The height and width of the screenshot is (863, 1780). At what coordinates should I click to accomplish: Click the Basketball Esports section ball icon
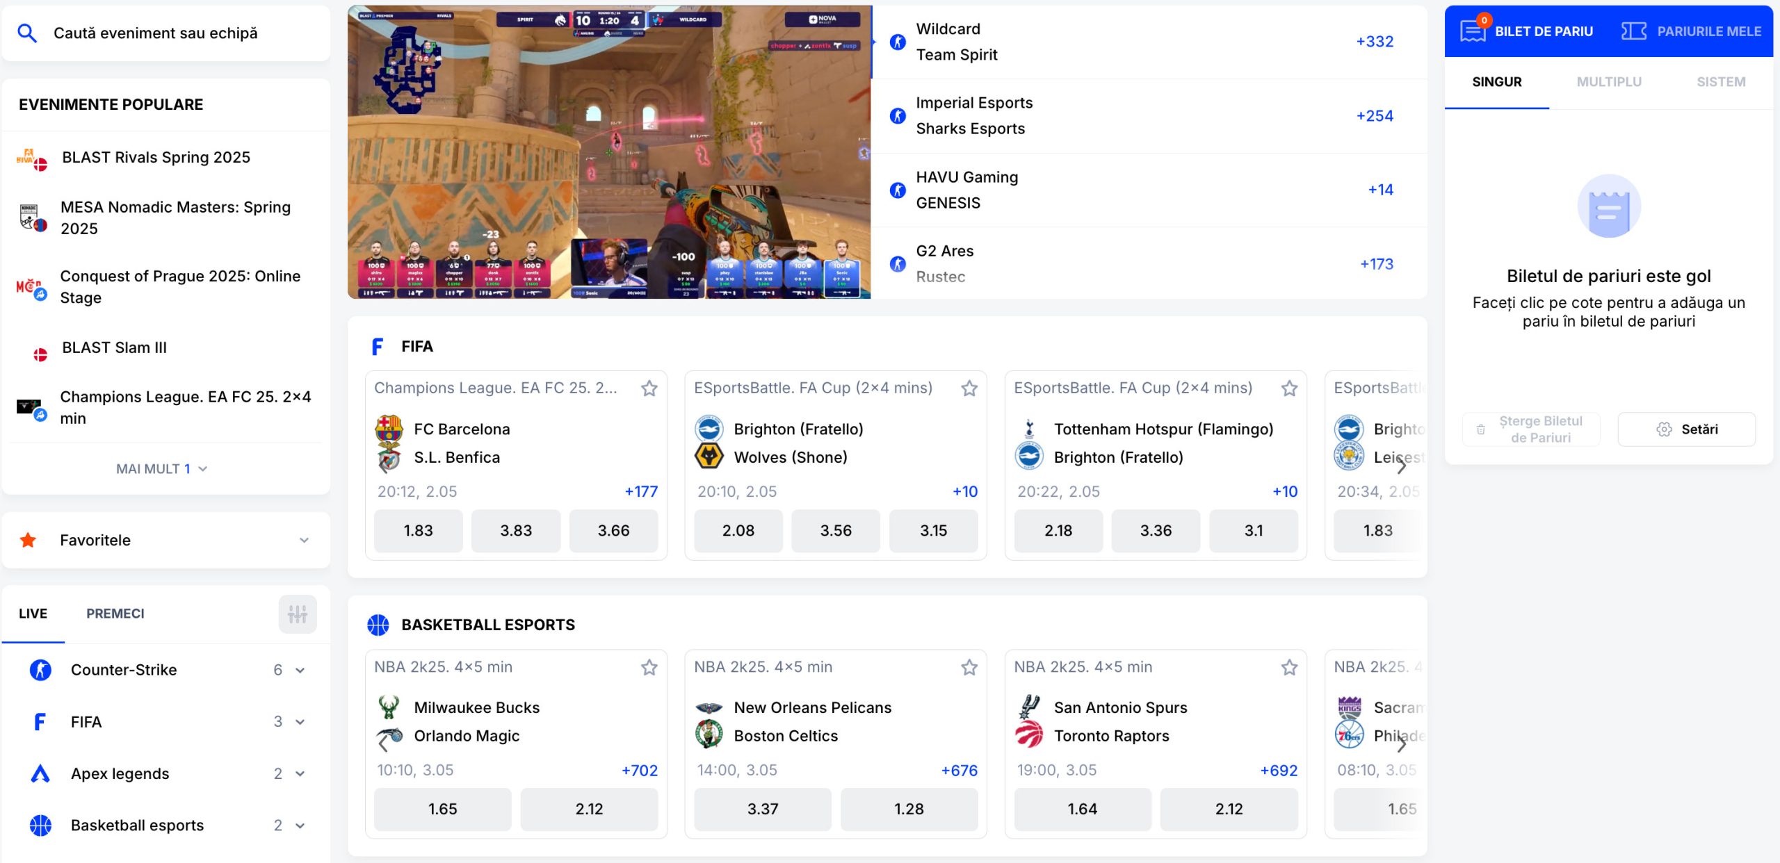378,625
